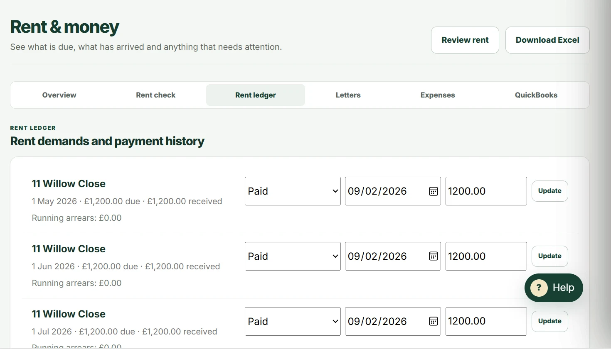The width and height of the screenshot is (611, 349).
Task: Click the question mark Help icon
Action: click(x=539, y=288)
